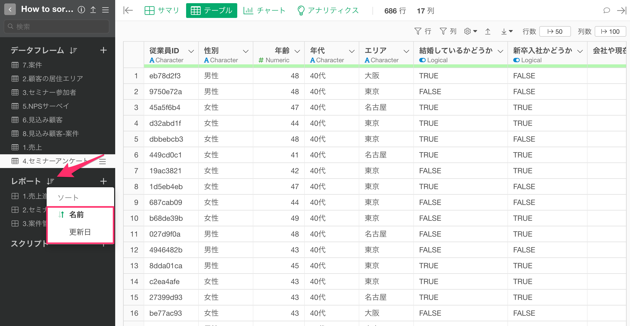Open the row filter funnel
This screenshot has width=630, height=326.
pyautogui.click(x=423, y=31)
